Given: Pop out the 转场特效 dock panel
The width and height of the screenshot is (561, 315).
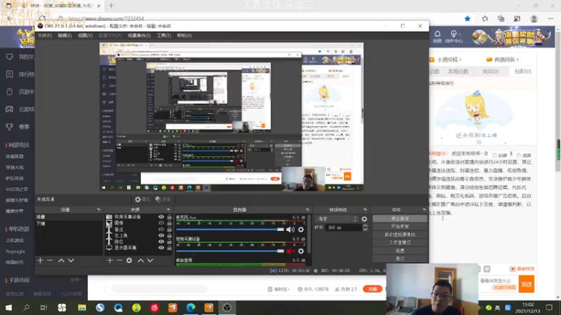Looking at the screenshot, I should click(365, 209).
